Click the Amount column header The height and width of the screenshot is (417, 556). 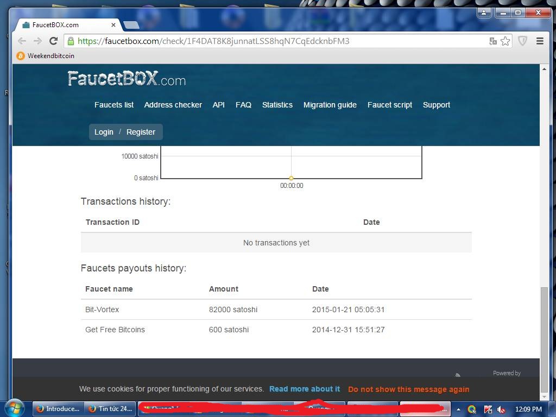click(223, 289)
